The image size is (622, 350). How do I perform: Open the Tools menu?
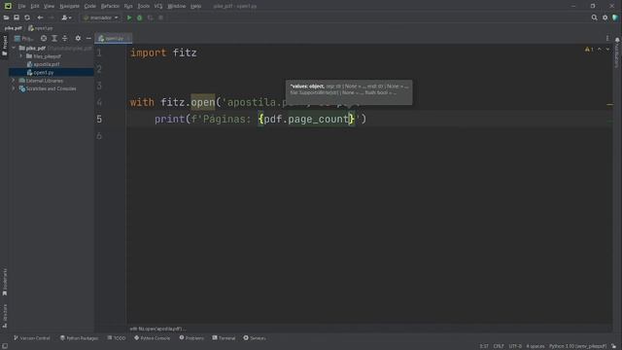pyautogui.click(x=144, y=6)
